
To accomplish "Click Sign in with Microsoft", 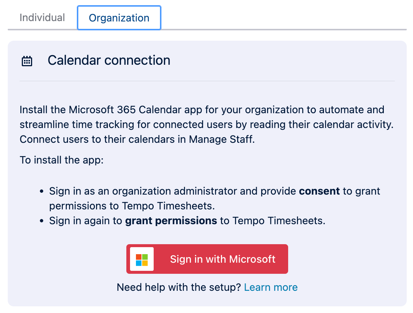I will tap(222, 259).
